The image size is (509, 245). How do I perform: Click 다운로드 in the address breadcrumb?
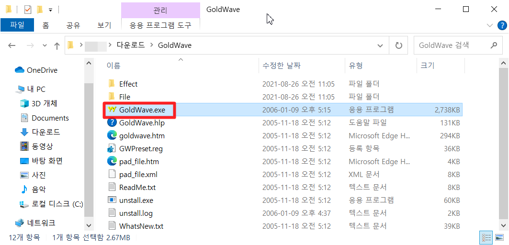(131, 45)
